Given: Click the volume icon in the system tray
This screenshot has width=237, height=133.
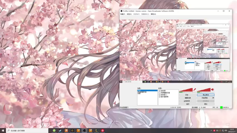Looking at the screenshot, I should (x=217, y=131).
